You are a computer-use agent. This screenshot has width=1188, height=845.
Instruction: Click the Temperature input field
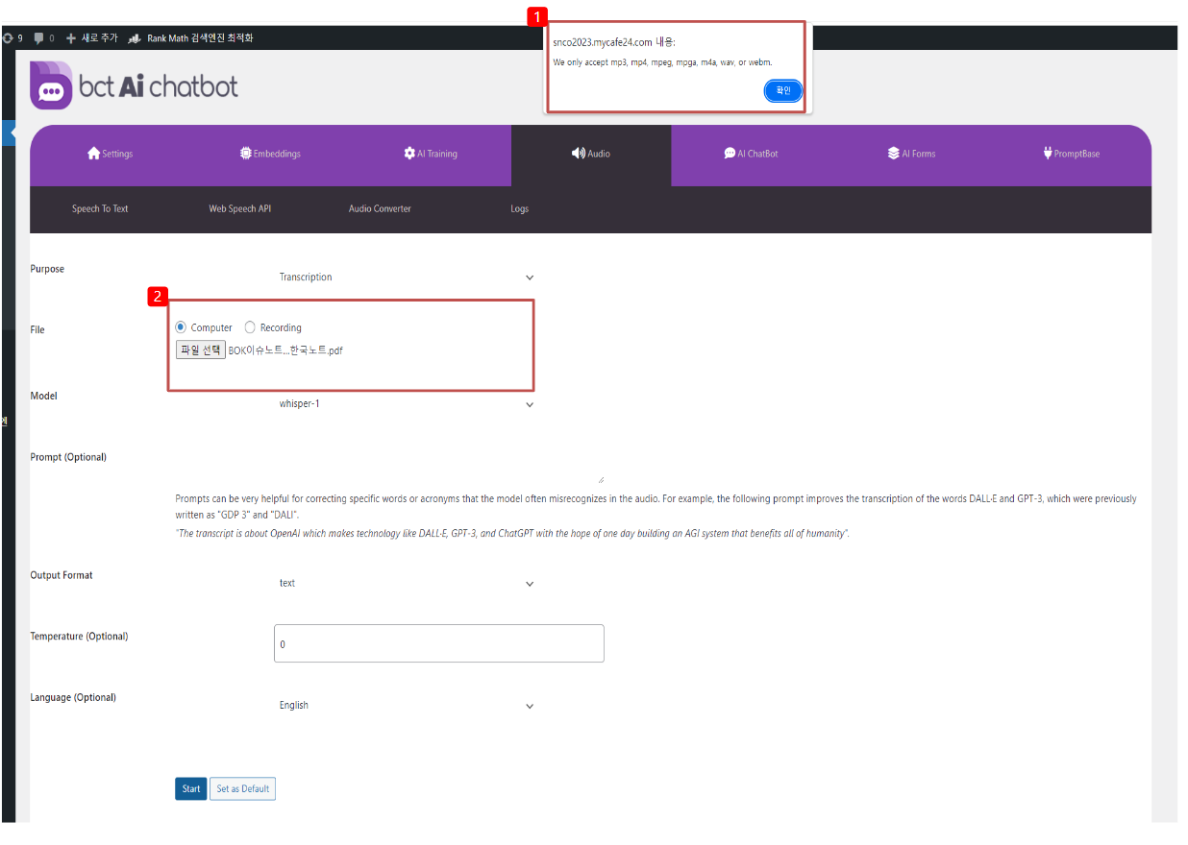pos(438,644)
